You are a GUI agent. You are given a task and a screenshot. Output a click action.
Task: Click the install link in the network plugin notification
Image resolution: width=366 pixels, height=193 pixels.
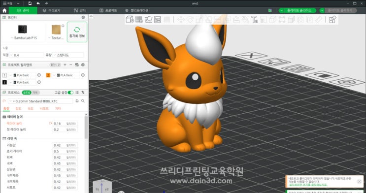click(308, 185)
